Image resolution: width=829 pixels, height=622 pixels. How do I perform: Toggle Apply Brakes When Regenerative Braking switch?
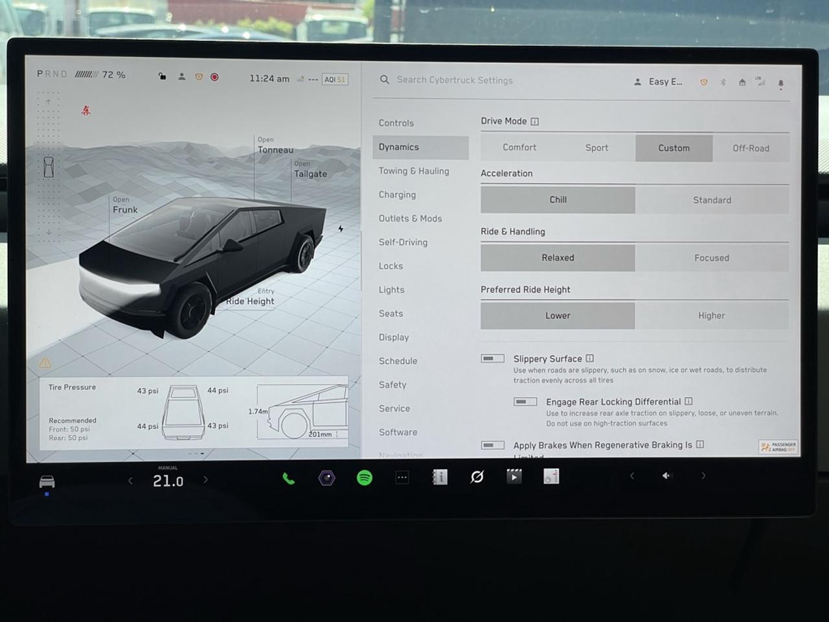pyautogui.click(x=493, y=444)
